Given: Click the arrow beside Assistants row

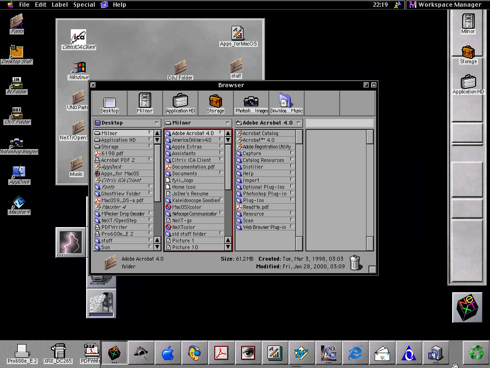Looking at the screenshot, I should 221,153.
